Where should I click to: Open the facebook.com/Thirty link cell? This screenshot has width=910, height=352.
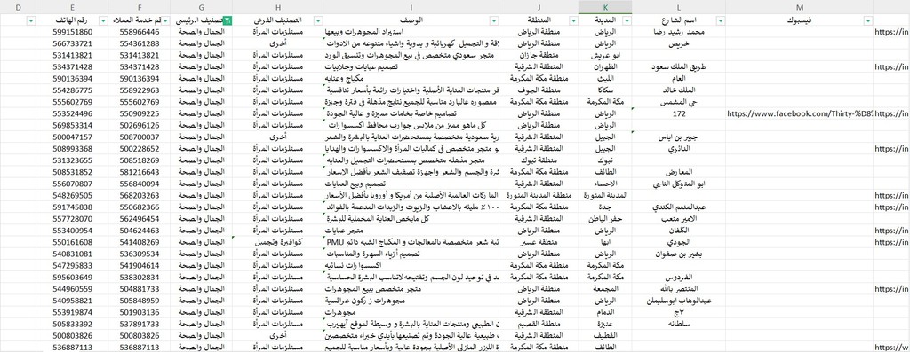(x=800, y=113)
